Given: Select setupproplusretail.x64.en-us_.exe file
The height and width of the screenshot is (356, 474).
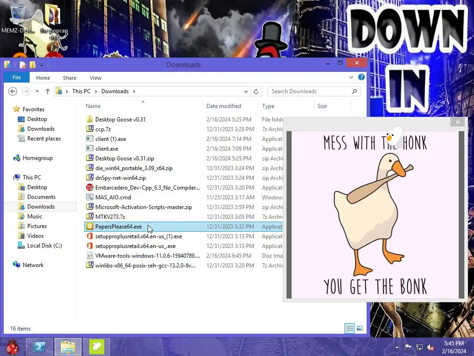Looking at the screenshot, I should pyautogui.click(x=136, y=246).
